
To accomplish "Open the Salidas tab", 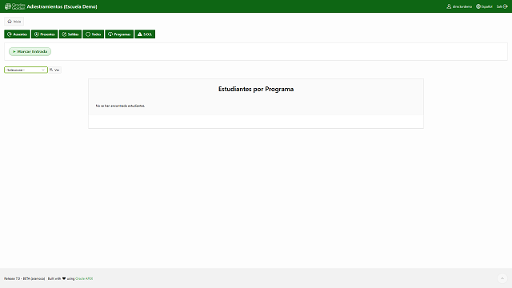I will point(70,34).
